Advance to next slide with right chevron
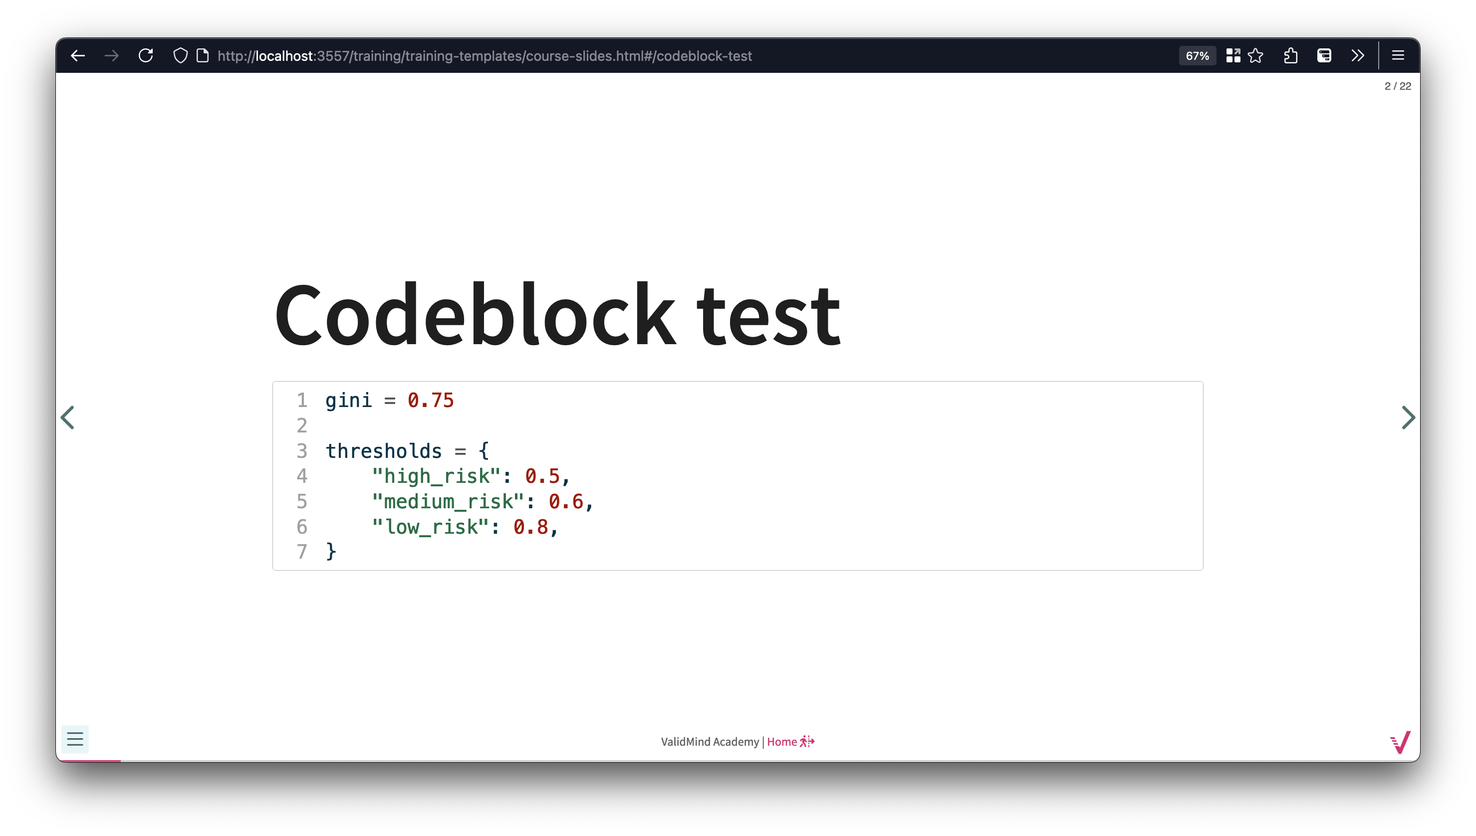1476x836 pixels. pyautogui.click(x=1408, y=418)
